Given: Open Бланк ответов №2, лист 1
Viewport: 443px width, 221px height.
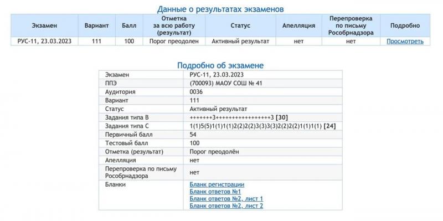Looking at the screenshot, I should [226, 199].
